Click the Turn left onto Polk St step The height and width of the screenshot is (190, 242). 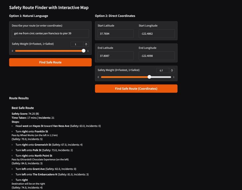point(44,150)
